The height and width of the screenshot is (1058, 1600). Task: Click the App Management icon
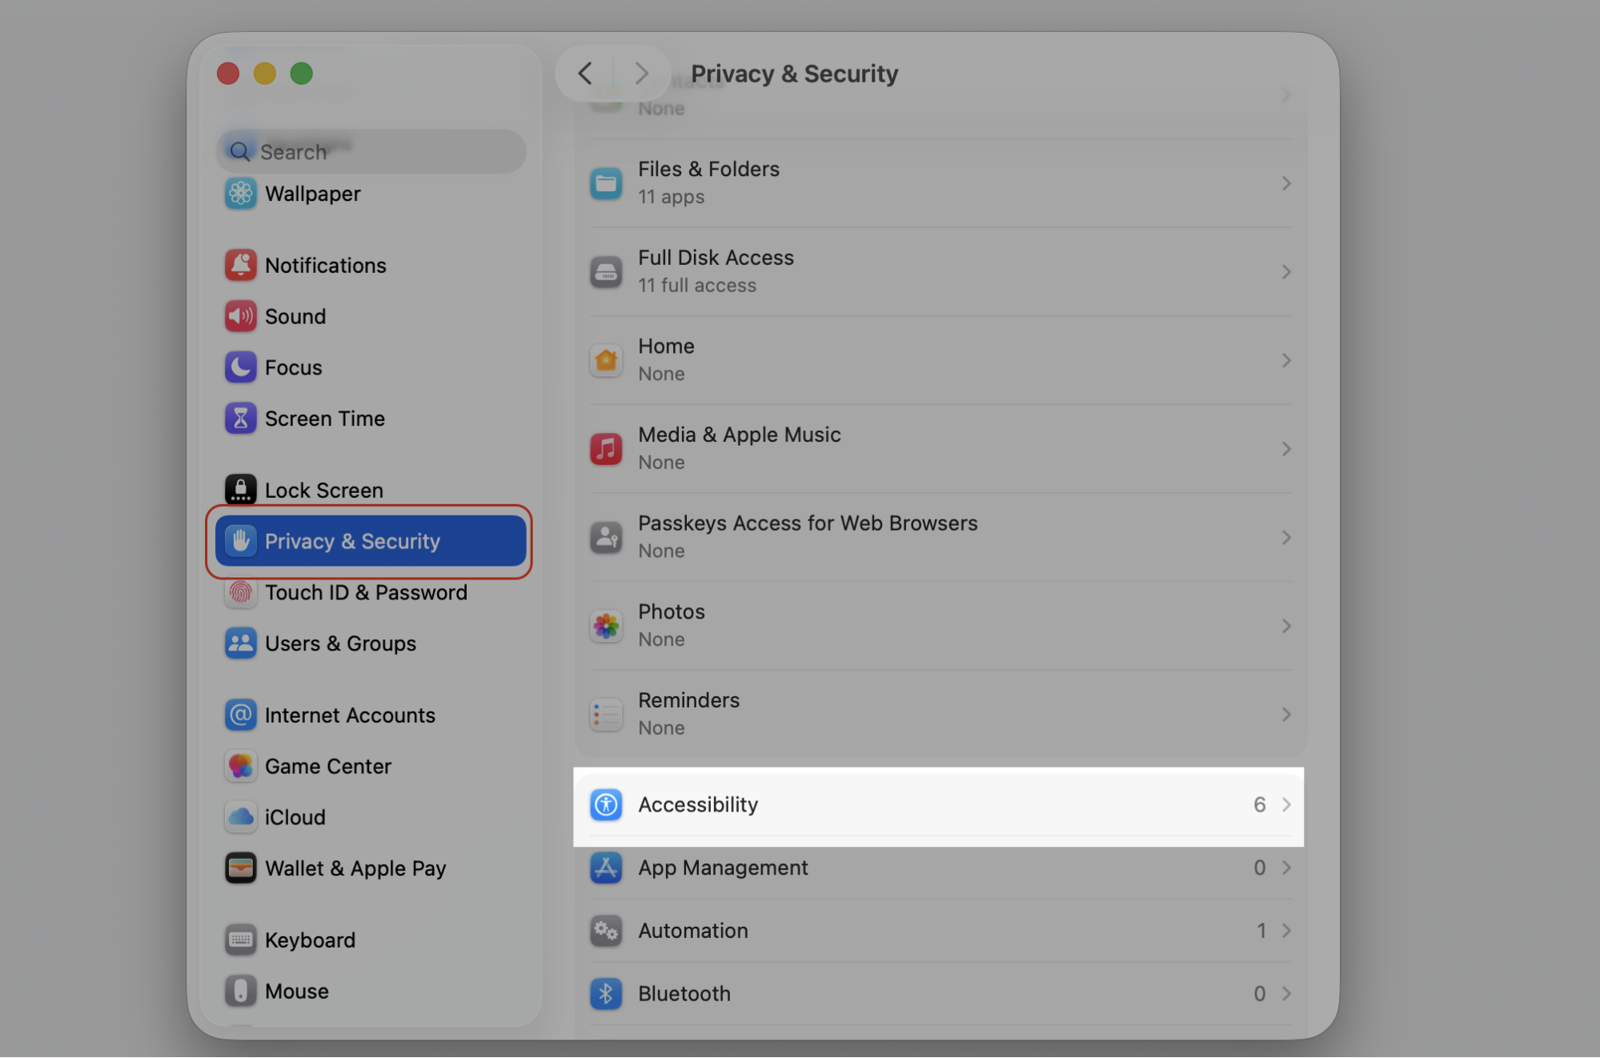pyautogui.click(x=606, y=868)
